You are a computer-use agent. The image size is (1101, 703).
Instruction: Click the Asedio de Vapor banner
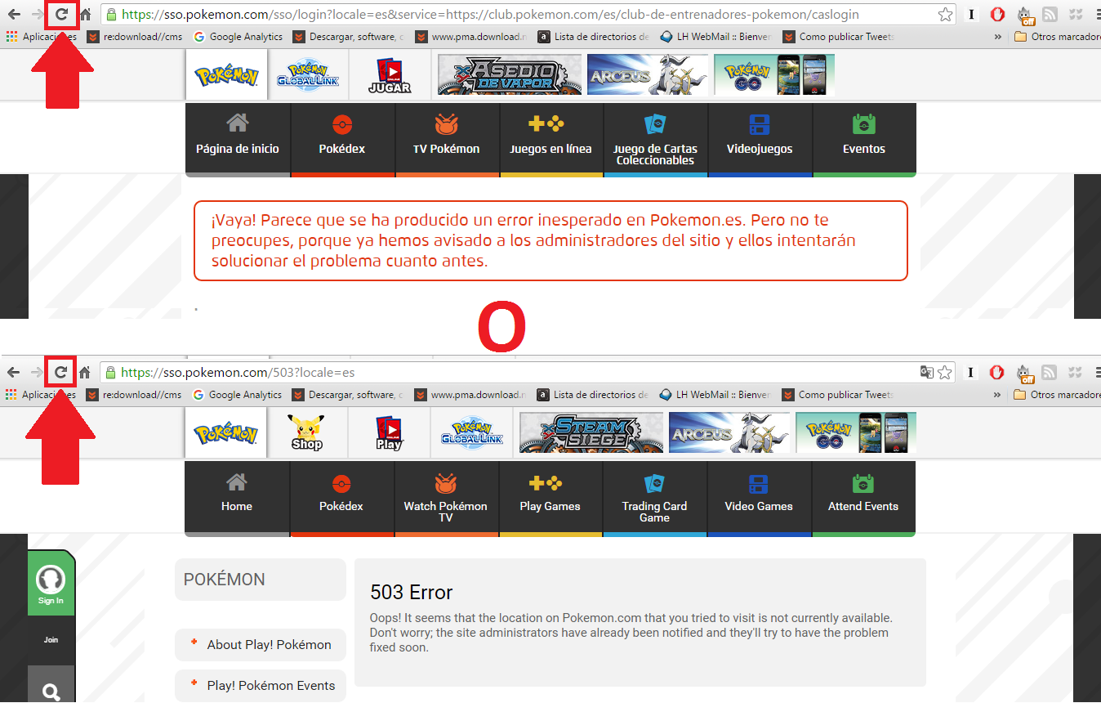[510, 75]
